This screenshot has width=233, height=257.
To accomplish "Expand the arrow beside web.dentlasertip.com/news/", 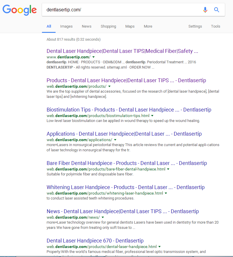I will (x=103, y=217).
